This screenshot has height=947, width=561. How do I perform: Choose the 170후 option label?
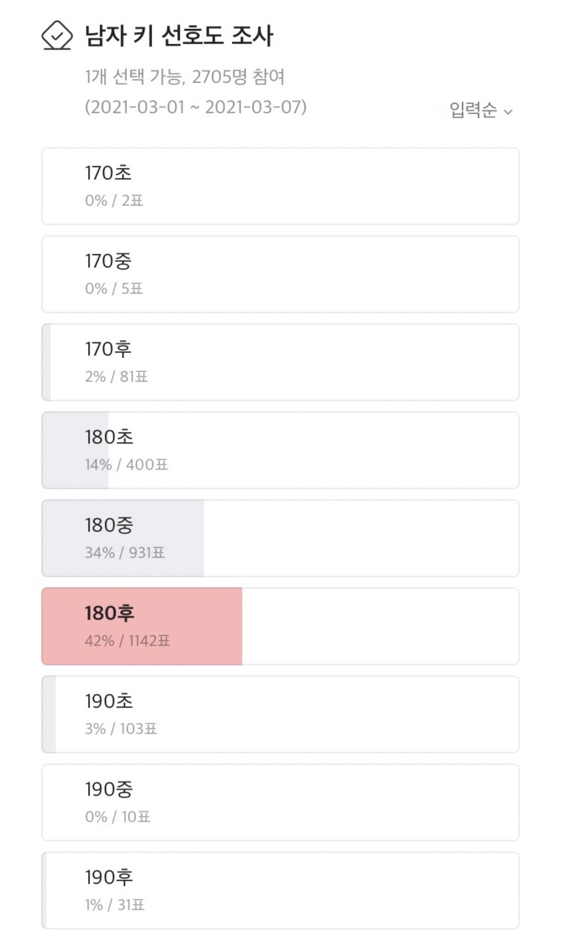[108, 349]
